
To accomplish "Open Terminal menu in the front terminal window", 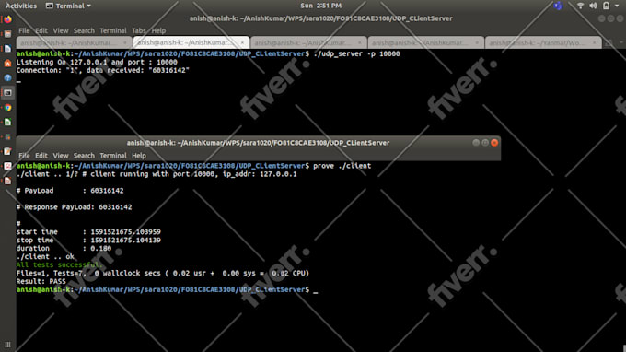I will coord(113,156).
